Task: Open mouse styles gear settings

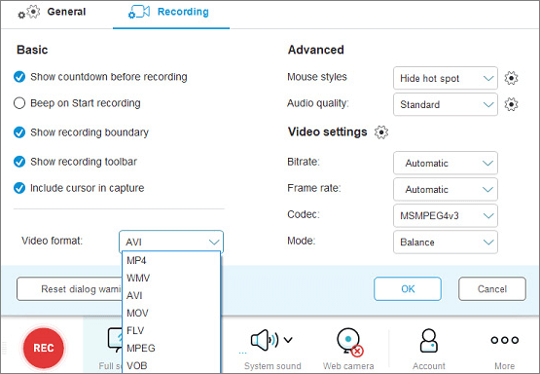Action: point(511,78)
